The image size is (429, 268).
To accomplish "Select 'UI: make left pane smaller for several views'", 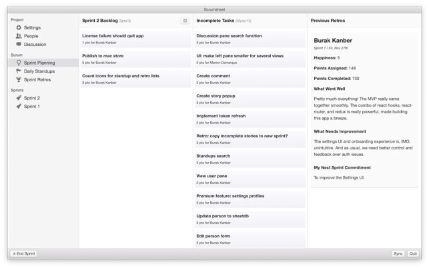I will [250, 59].
